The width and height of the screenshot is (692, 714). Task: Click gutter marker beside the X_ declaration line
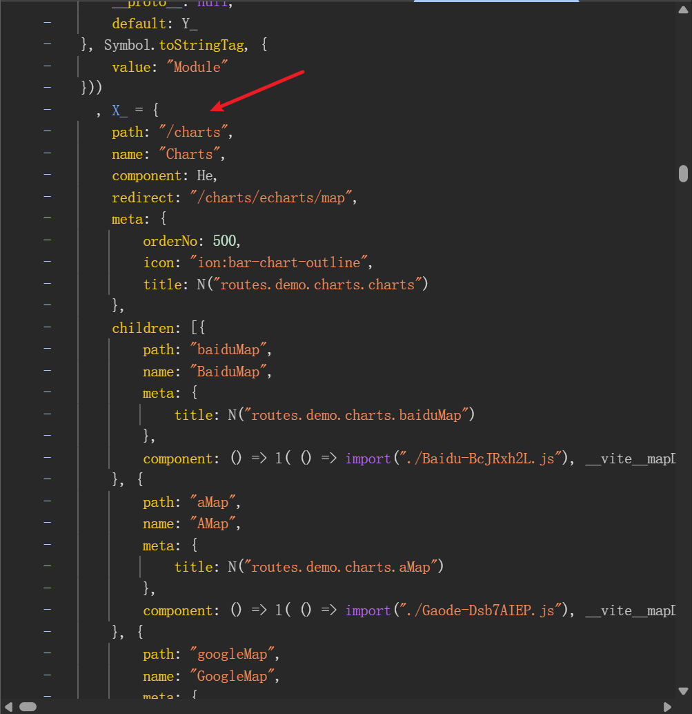(x=48, y=109)
